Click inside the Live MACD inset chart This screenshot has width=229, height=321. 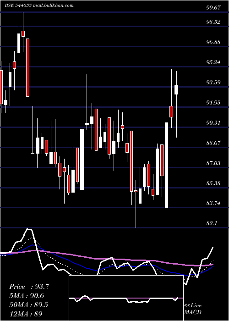click(126, 298)
